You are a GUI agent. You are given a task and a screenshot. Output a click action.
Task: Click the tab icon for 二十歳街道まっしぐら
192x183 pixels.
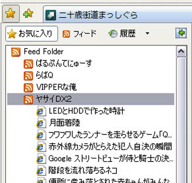tap(51, 15)
